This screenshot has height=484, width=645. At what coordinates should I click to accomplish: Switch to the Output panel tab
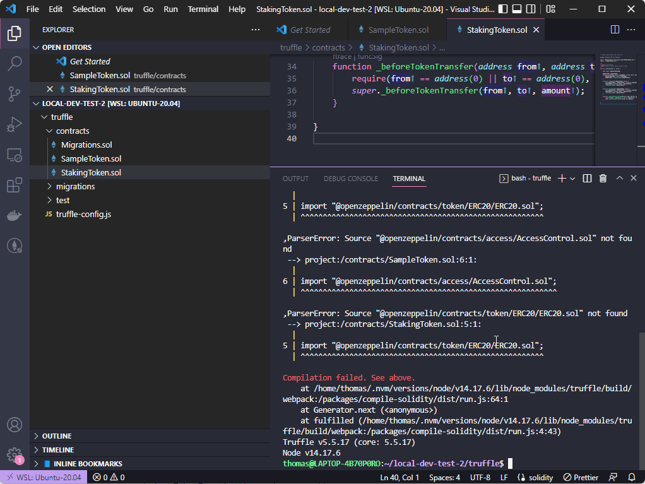coord(295,179)
